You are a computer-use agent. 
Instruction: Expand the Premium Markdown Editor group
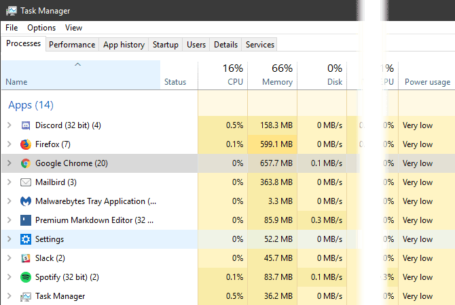[10, 220]
